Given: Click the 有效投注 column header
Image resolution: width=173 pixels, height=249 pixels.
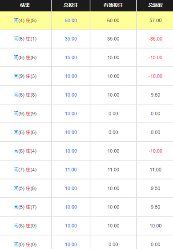Looking at the screenshot, I should click(x=113, y=5).
